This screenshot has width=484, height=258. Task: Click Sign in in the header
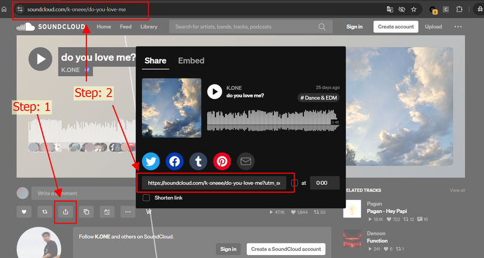coord(355,27)
